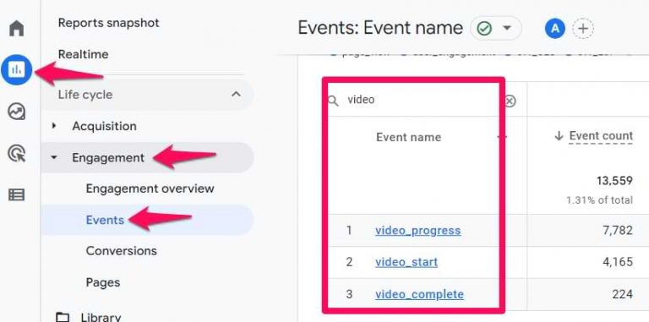Clear the video search with X icon
Viewport: 649px width, 322px height.
pos(510,101)
